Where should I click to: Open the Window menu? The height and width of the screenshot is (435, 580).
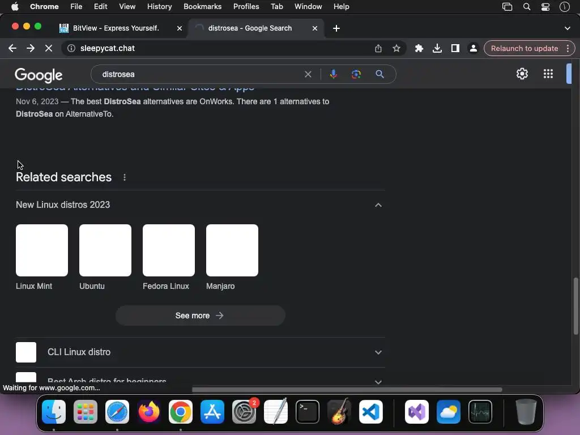point(308,7)
